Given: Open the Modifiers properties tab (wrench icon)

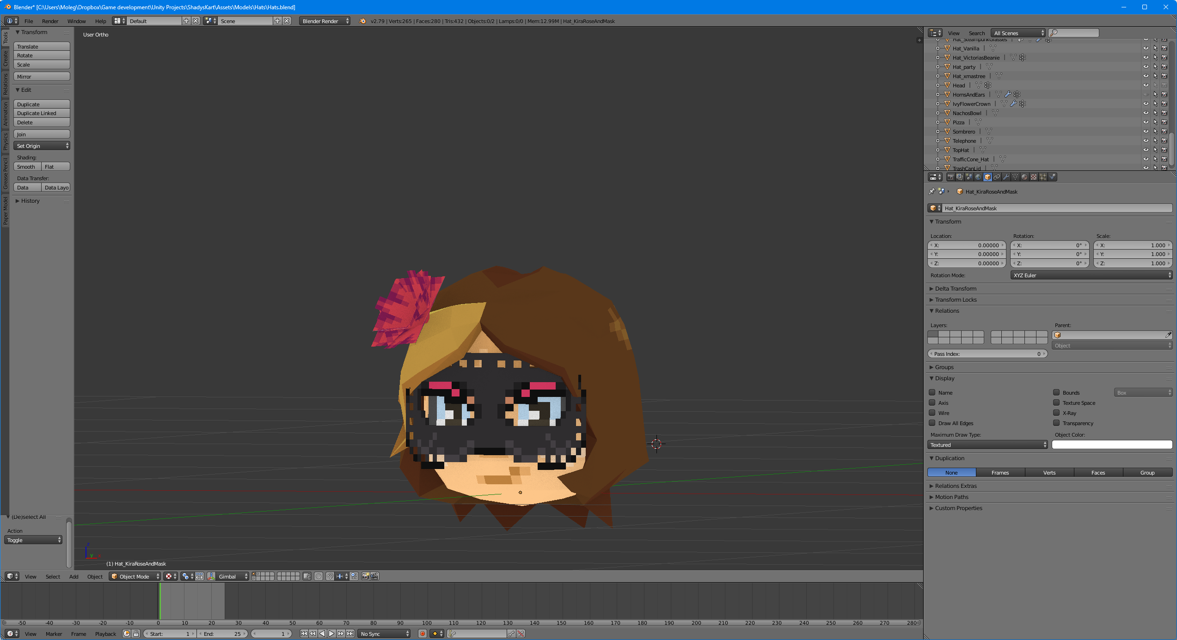Looking at the screenshot, I should (1006, 177).
